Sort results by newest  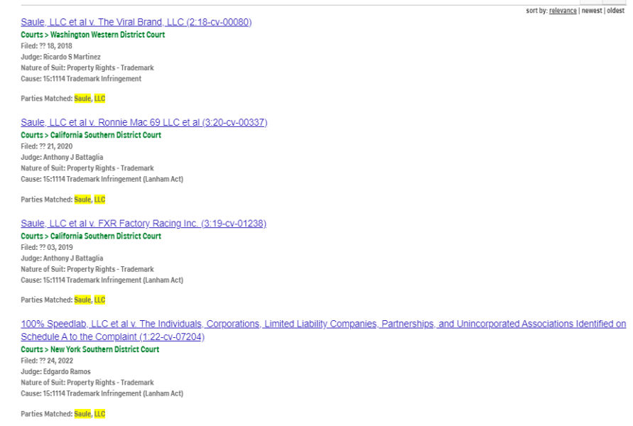click(592, 11)
